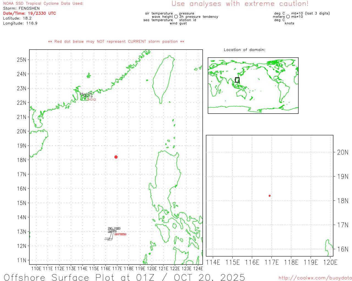Click the red station ID label near Hong Kong
The width and height of the screenshot is (352, 281).
(x=91, y=100)
